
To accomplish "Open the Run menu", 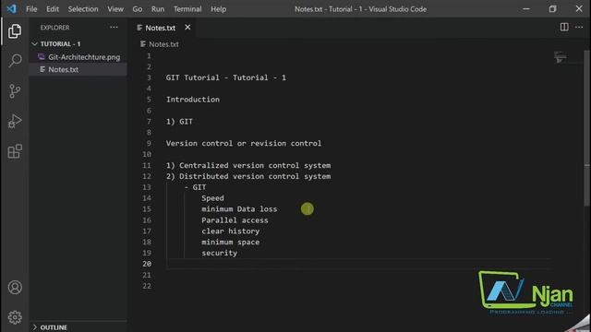I will (158, 9).
